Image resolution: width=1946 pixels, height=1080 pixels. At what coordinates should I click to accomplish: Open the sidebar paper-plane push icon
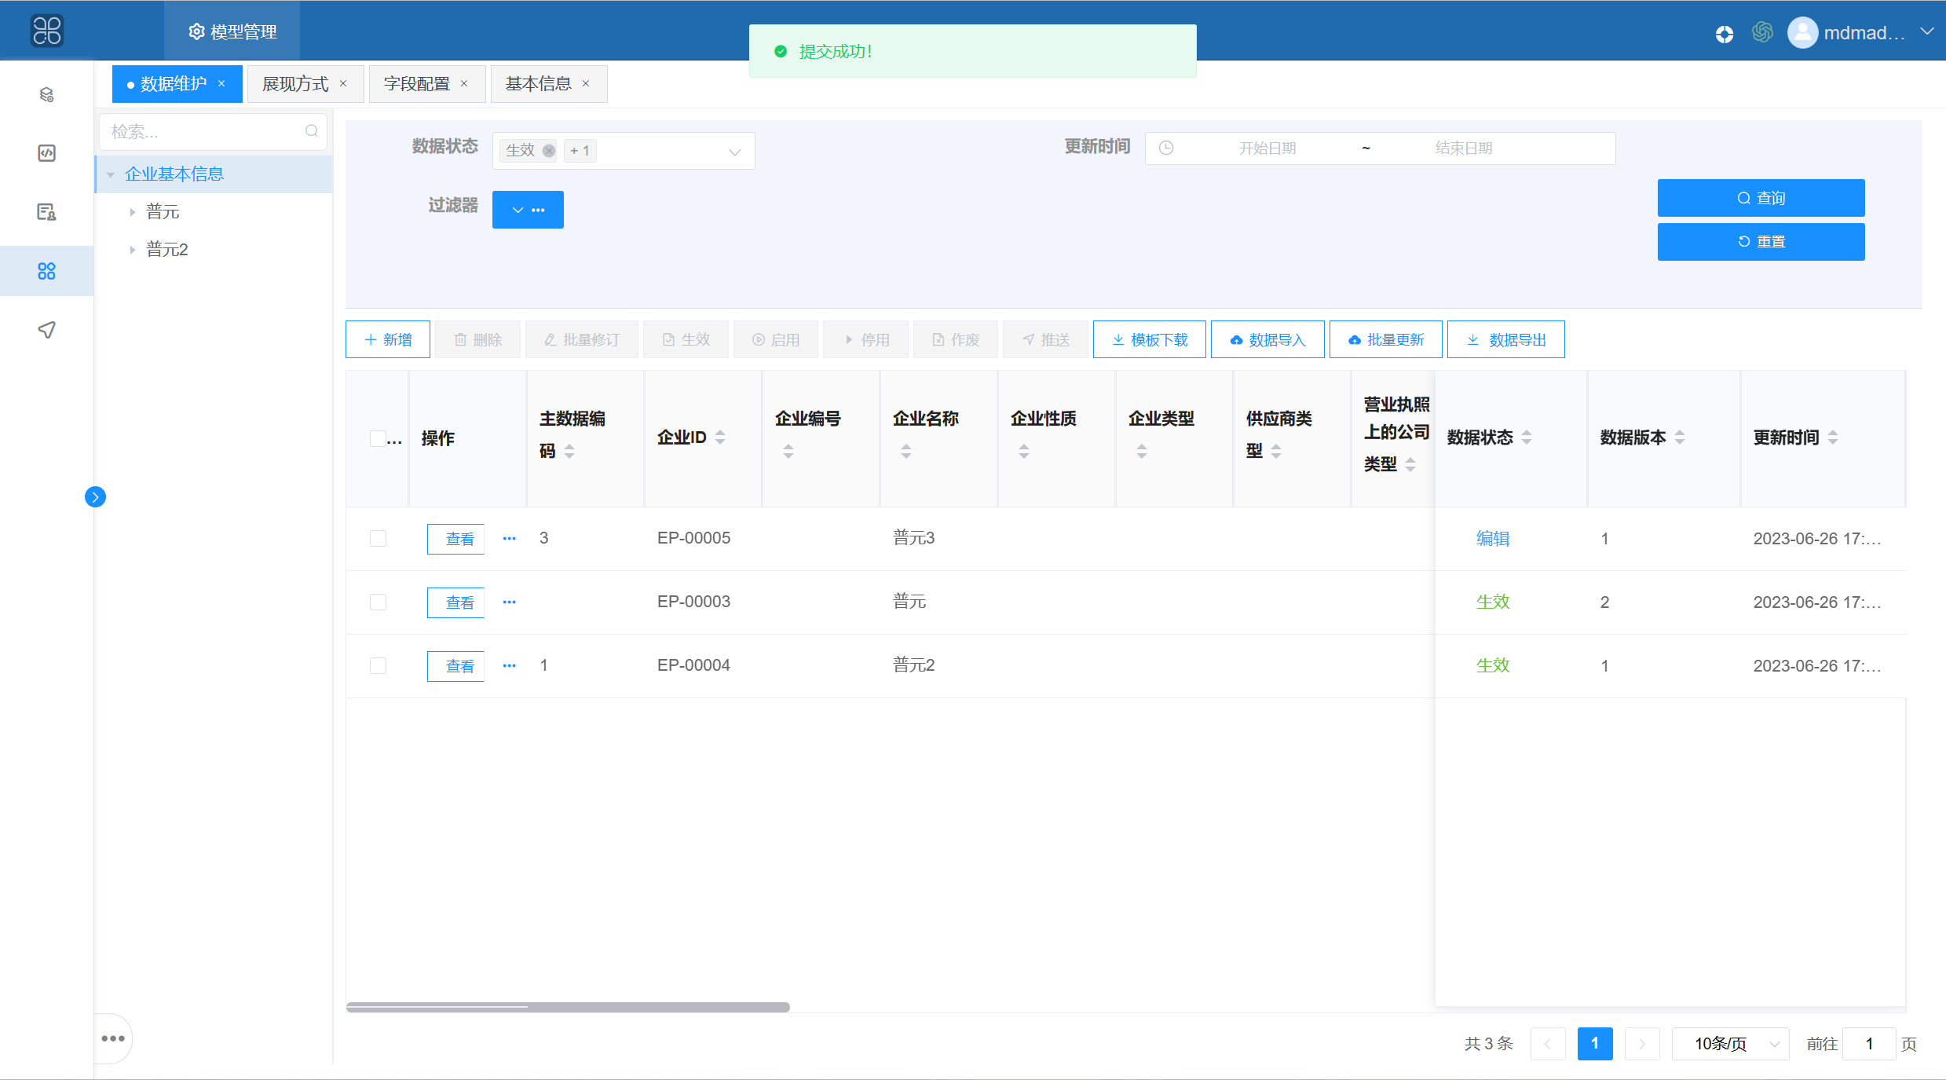click(47, 330)
